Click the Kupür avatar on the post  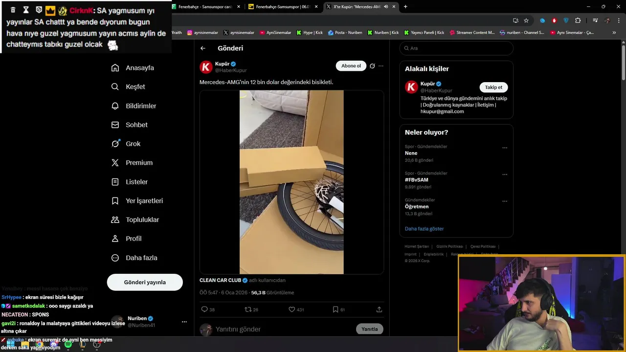(206, 67)
